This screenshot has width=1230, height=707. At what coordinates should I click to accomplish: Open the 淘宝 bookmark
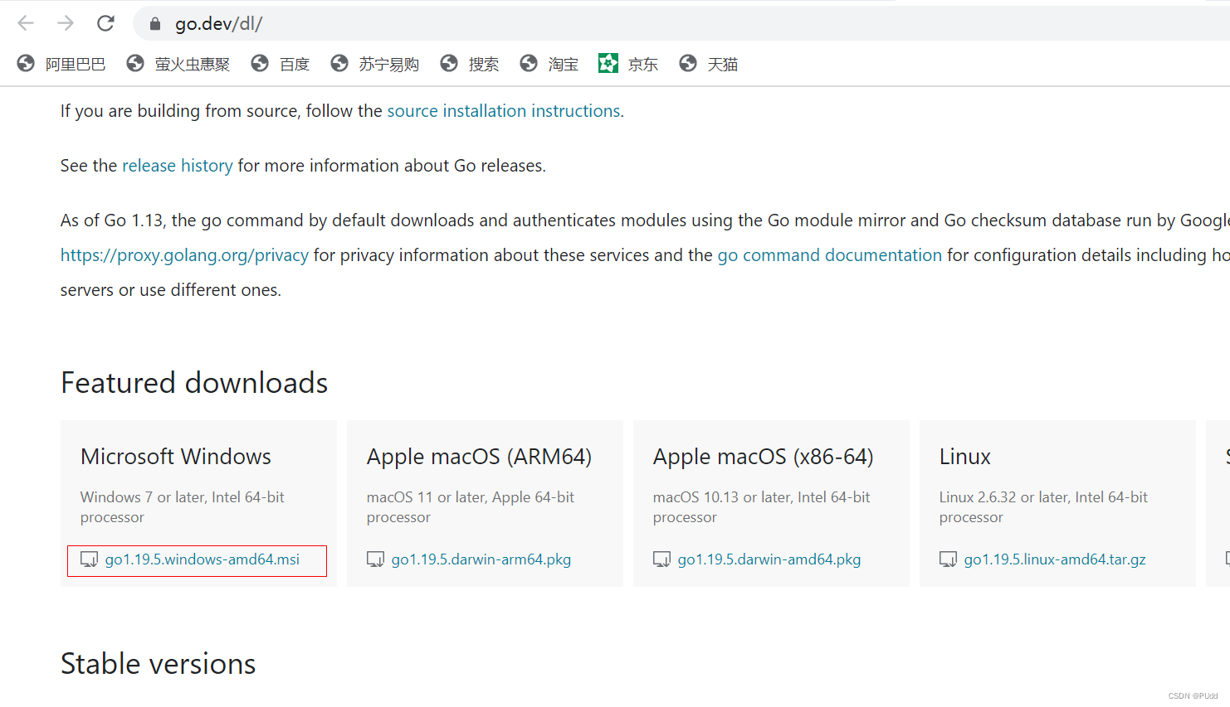tap(549, 64)
